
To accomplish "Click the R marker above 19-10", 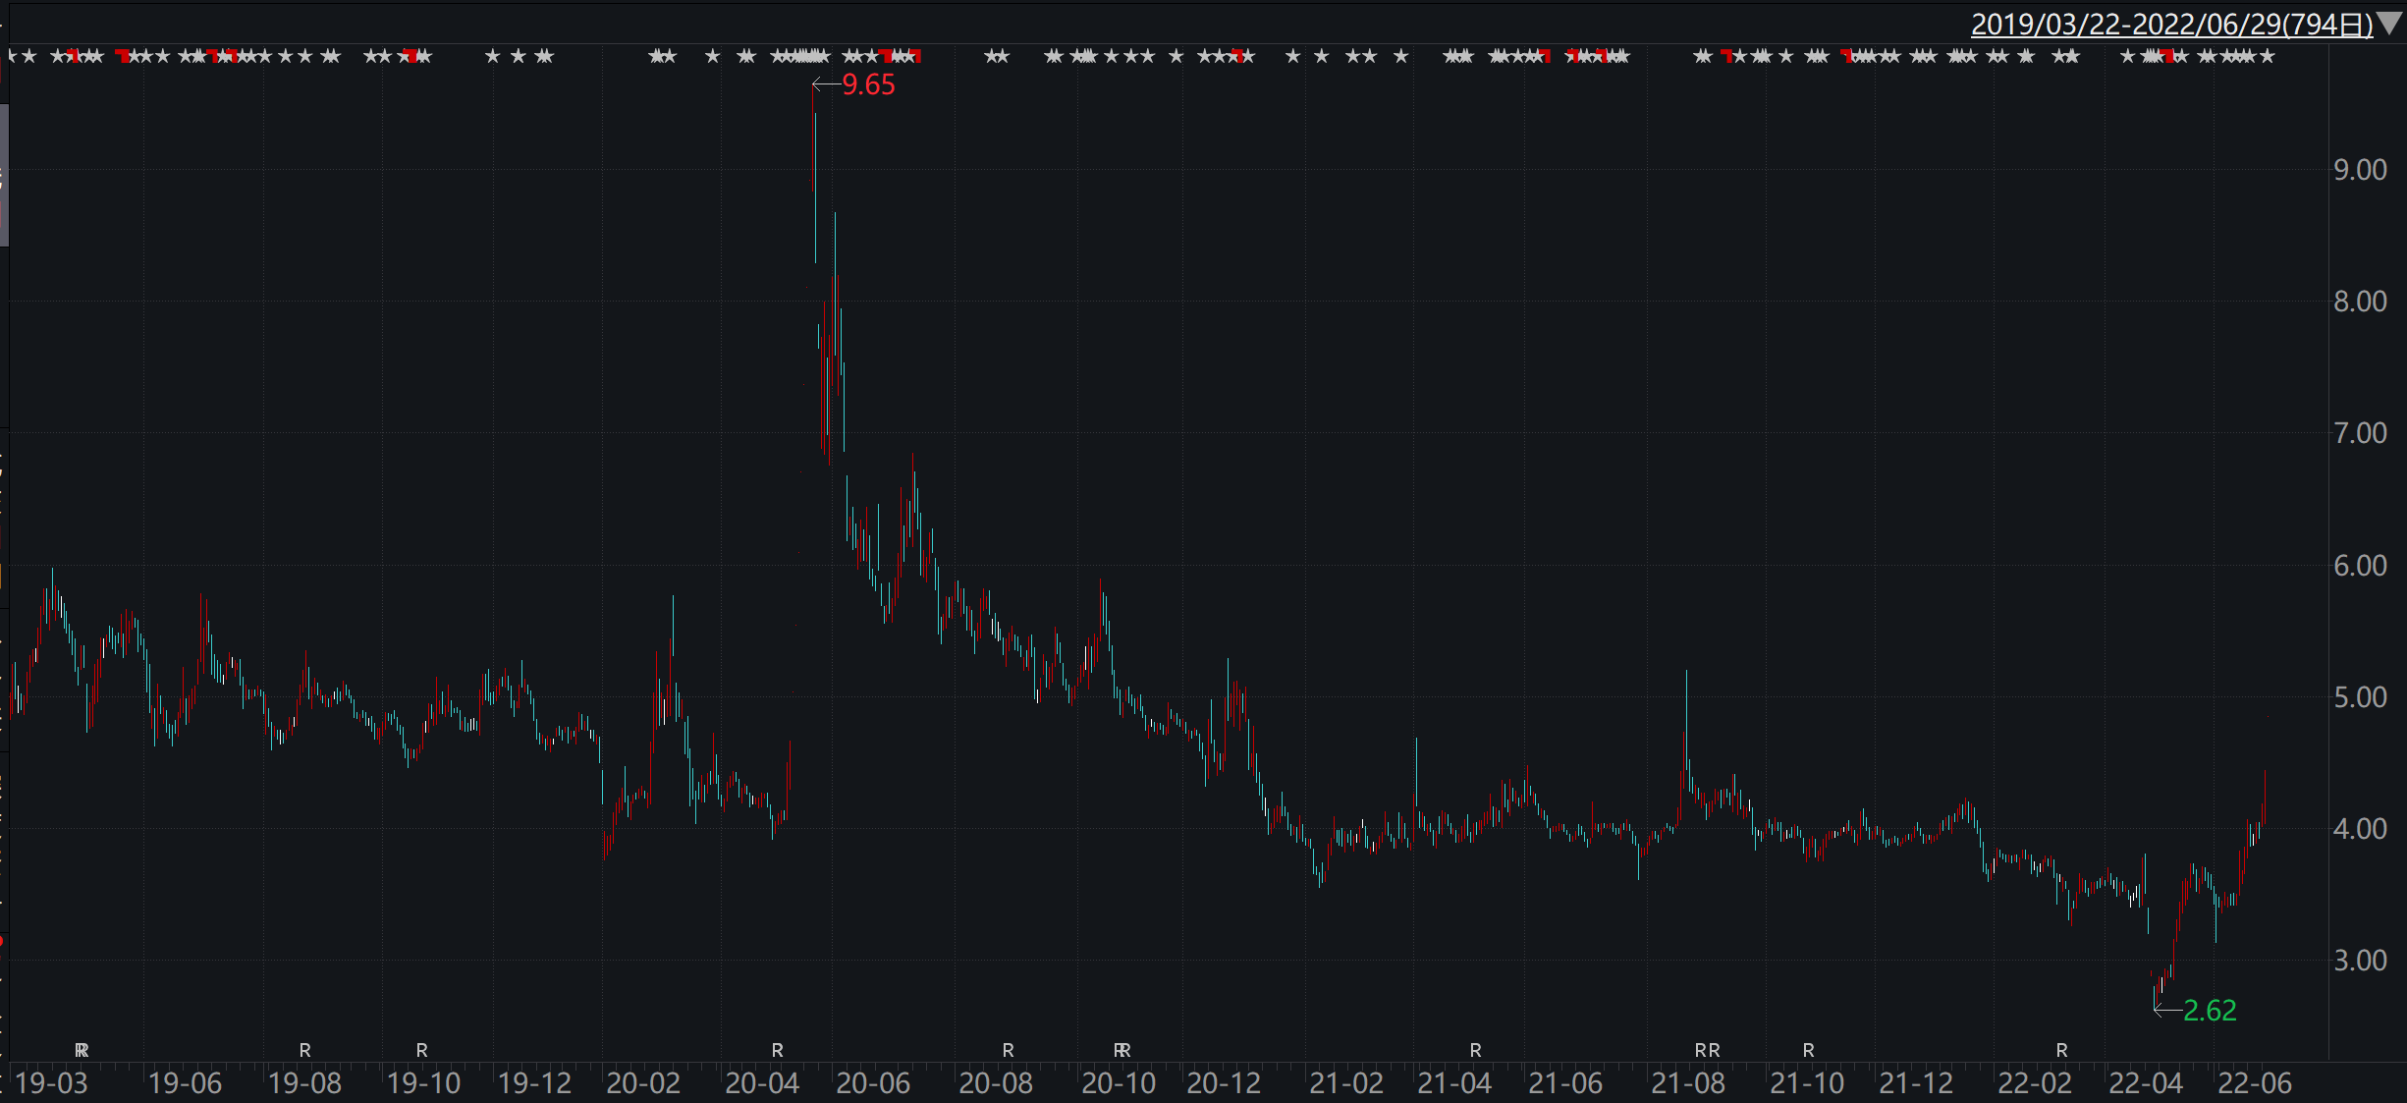I will [x=422, y=1050].
